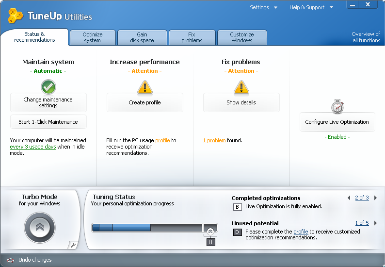Click the warning icon under Increase performance
The image size is (385, 267).
pyautogui.click(x=145, y=87)
